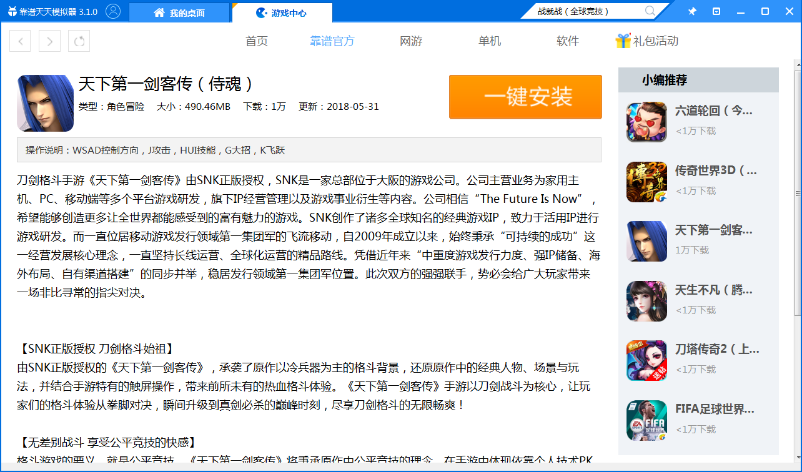Click the 【无差别战斗 享受公平竞技的快感】 heading
This screenshot has width=802, height=472.
pos(109,443)
